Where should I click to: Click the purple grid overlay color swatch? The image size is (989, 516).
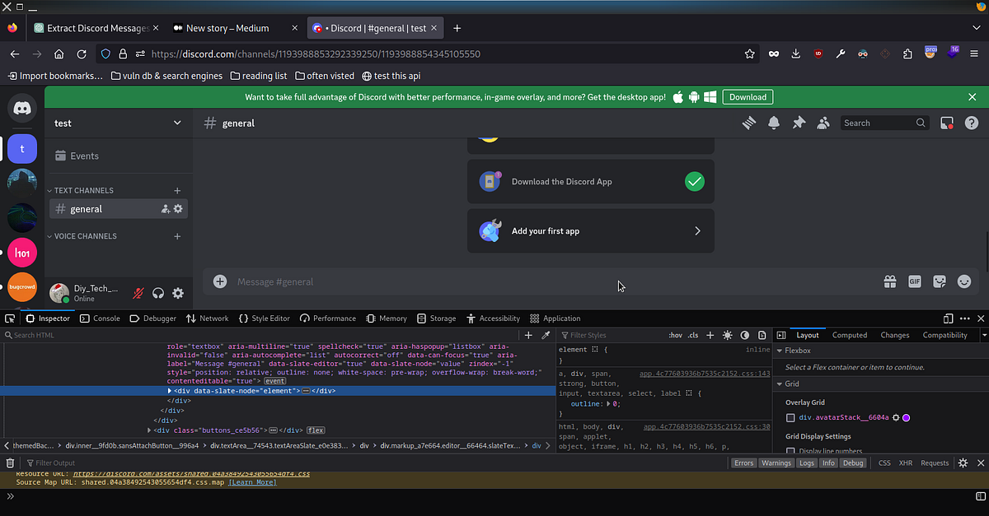(904, 418)
